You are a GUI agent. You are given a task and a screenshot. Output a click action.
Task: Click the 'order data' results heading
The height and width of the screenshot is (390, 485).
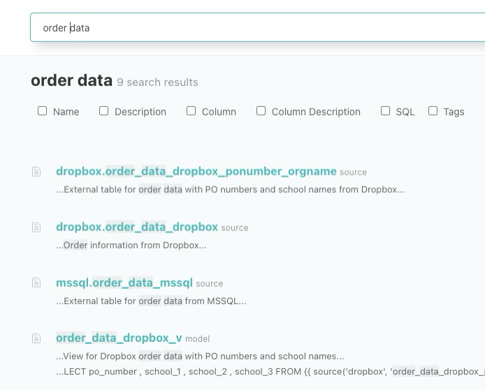coord(71,80)
